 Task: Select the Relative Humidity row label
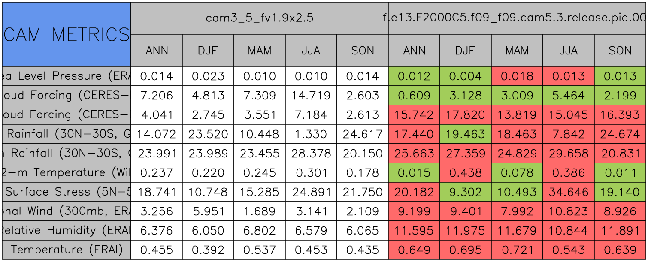pos(66,230)
